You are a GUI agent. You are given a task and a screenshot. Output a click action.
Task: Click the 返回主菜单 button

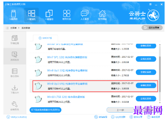click(x=152, y=28)
